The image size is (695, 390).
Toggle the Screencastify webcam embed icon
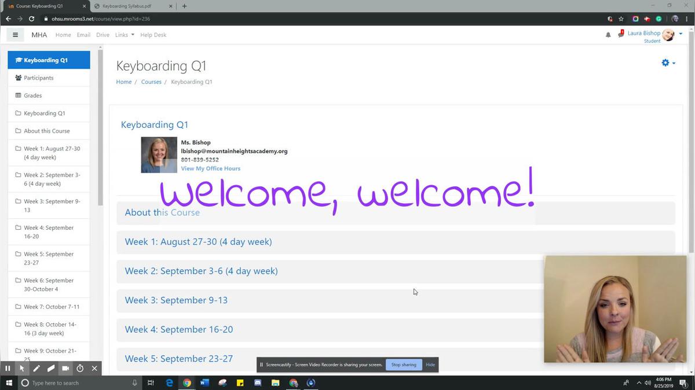tap(65, 368)
